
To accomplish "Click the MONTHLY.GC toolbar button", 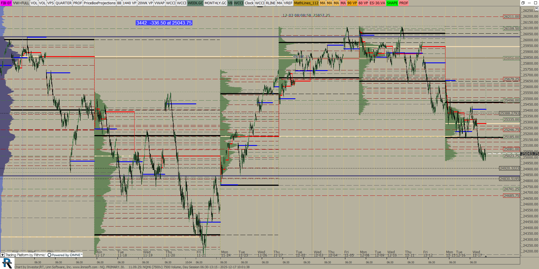I will click(x=215, y=3).
